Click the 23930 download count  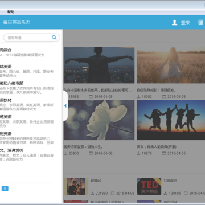coord(73,153)
